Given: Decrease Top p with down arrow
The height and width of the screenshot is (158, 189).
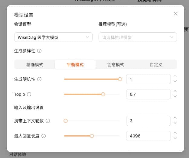Looking at the screenshot, I should coord(175,96).
